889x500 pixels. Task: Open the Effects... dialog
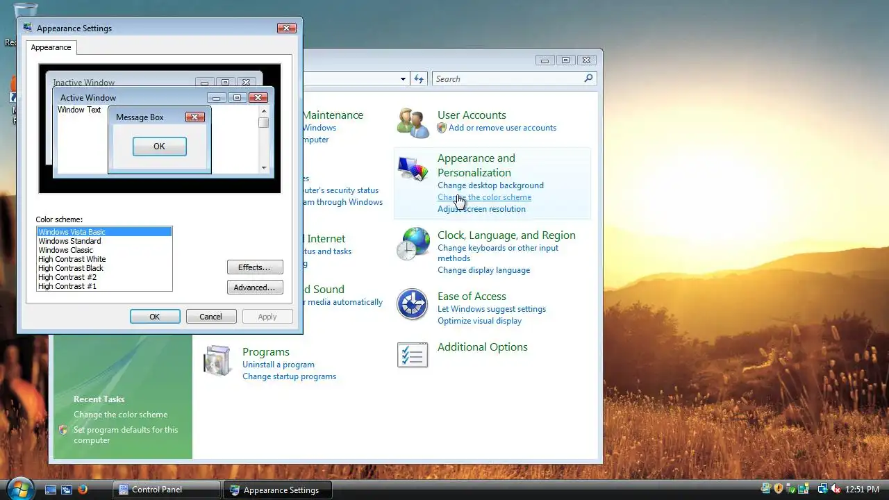tap(255, 267)
